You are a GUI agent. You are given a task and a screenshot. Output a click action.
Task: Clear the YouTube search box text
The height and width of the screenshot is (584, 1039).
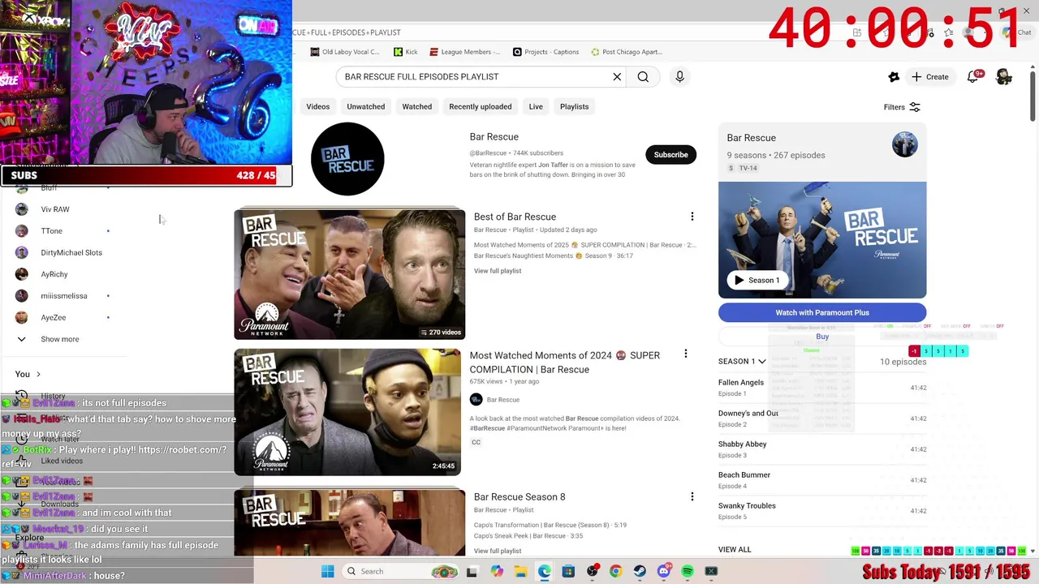point(617,77)
